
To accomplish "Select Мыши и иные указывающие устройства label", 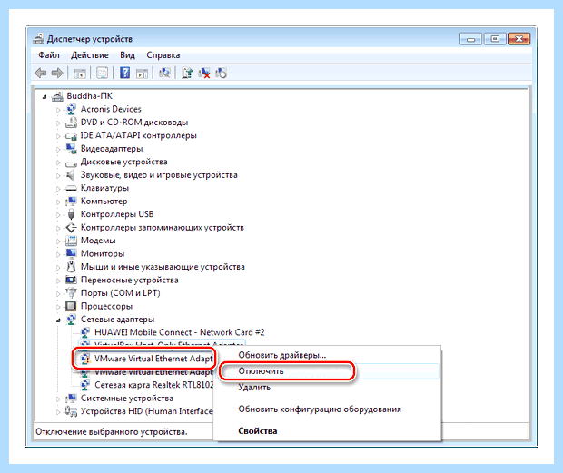I will pyautogui.click(x=163, y=267).
